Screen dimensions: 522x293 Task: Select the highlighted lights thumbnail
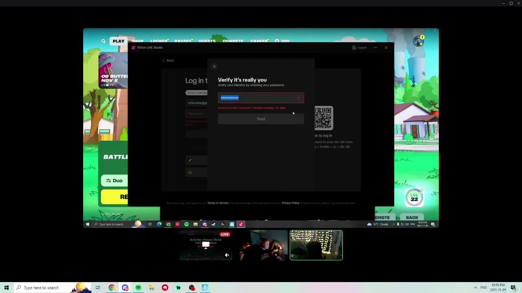point(316,245)
